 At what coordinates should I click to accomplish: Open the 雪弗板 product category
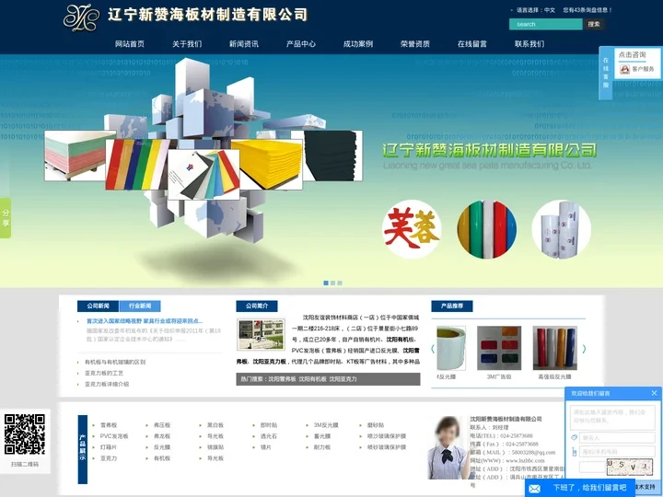[x=109, y=425]
